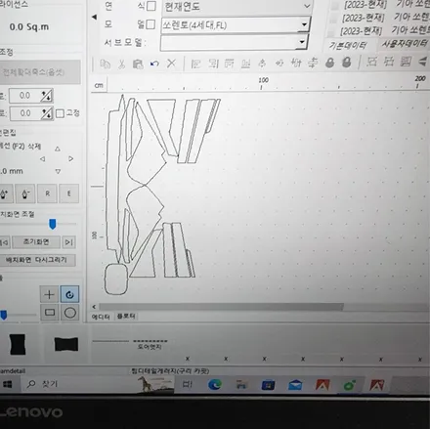The width and height of the screenshot is (430, 429).
Task: Click the add point pen plus icon
Action: pyautogui.click(x=5, y=193)
